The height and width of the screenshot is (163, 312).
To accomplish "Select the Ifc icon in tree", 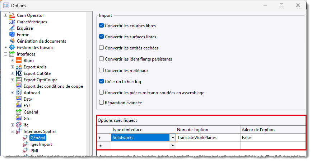I will pos(19,125).
